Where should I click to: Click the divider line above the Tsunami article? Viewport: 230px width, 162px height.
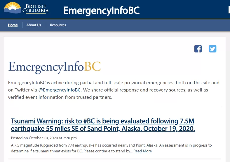click(x=114, y=107)
